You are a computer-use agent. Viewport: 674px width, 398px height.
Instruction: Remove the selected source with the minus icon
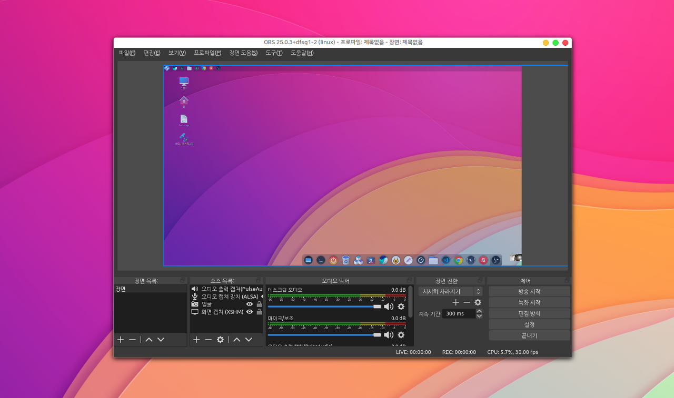[209, 340]
